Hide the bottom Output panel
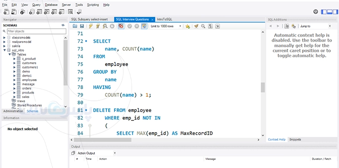339x168 pixels. click(330, 12)
